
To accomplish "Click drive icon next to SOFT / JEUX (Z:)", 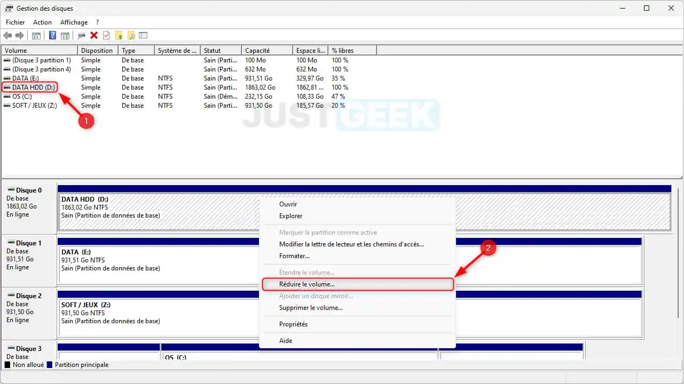I will click(x=7, y=106).
